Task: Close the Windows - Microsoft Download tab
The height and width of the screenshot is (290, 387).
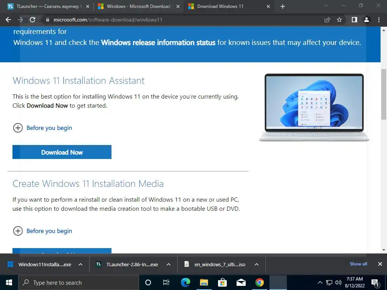Action: pos(178,7)
